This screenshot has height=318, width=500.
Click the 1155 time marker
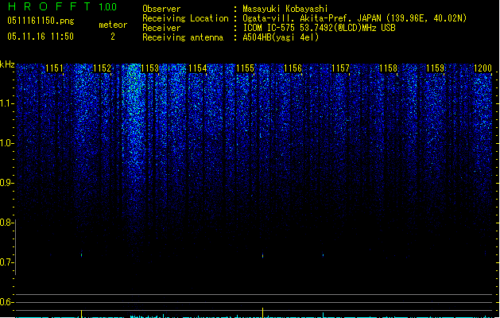245,68
